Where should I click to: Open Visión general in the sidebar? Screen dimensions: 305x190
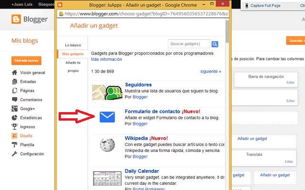click(x=32, y=73)
